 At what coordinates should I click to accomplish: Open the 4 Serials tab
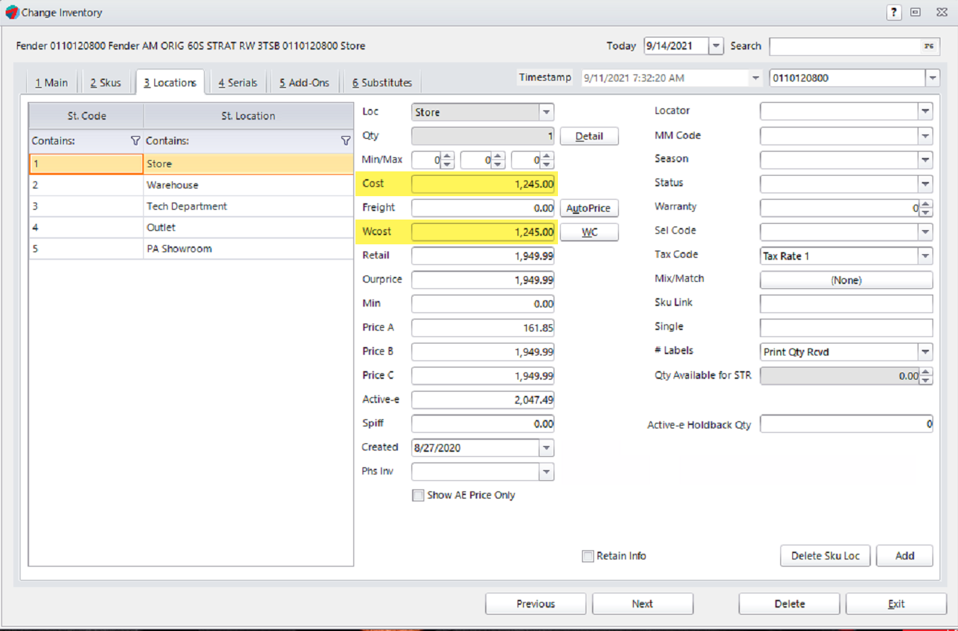pos(238,82)
